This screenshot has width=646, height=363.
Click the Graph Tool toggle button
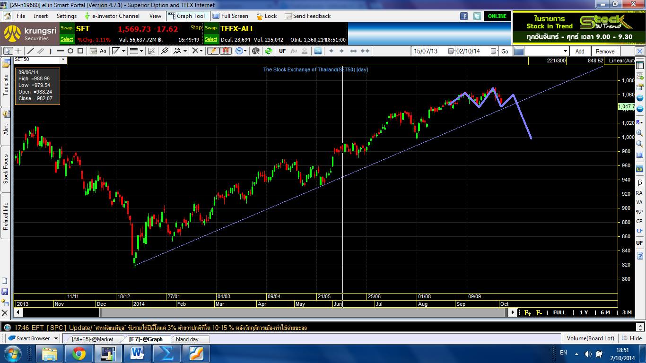pyautogui.click(x=187, y=16)
